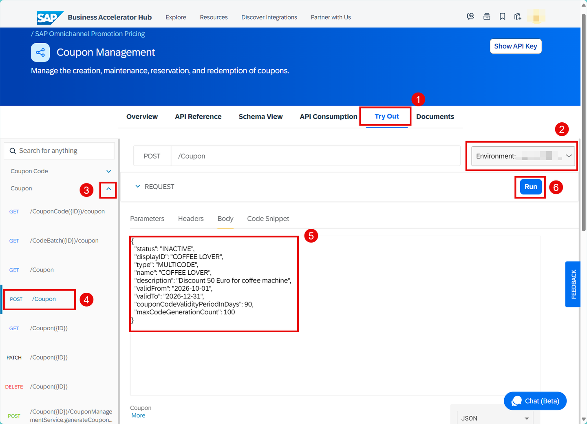587x424 pixels.
Task: Select the Body request tab
Action: point(225,219)
